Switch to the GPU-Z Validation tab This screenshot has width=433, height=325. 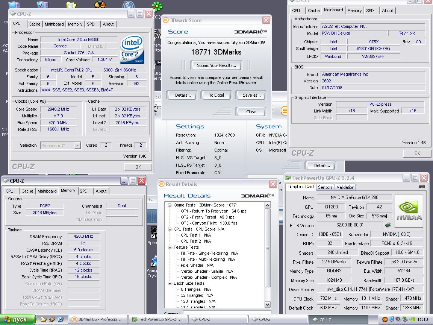tap(345, 187)
